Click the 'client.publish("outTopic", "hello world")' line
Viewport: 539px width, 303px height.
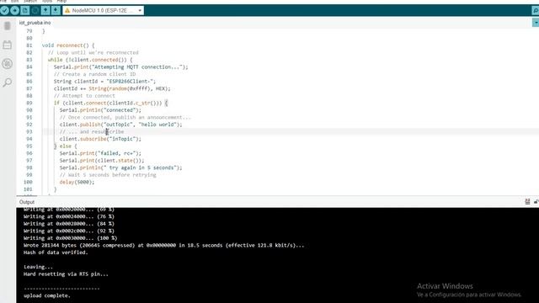(120, 125)
